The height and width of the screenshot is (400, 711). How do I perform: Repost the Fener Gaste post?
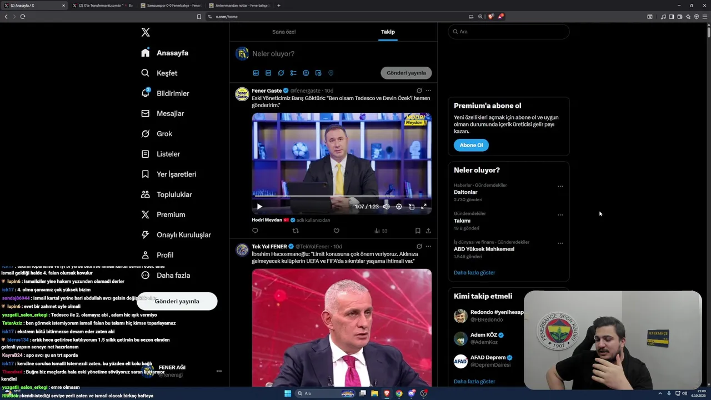click(x=296, y=231)
